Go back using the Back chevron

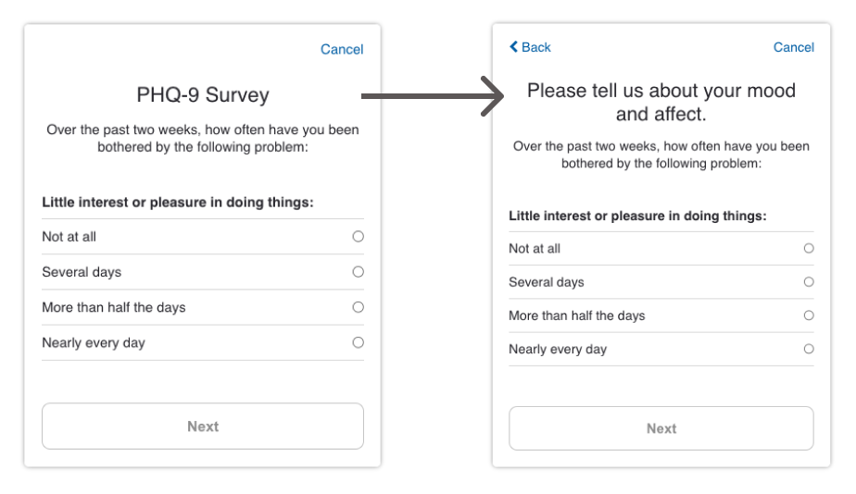click(530, 47)
